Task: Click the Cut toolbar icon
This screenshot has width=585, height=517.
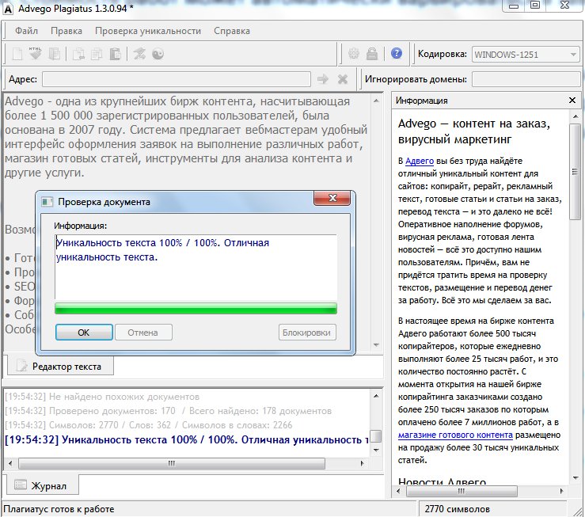Action: (x=78, y=54)
